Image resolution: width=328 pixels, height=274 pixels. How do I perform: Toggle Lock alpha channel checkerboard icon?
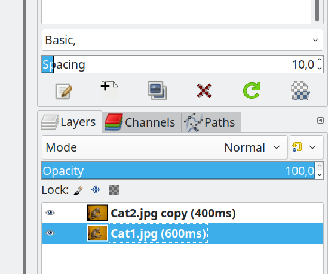114,190
